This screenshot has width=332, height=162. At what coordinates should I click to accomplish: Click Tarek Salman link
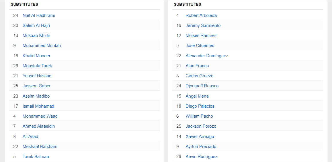pos(36,157)
